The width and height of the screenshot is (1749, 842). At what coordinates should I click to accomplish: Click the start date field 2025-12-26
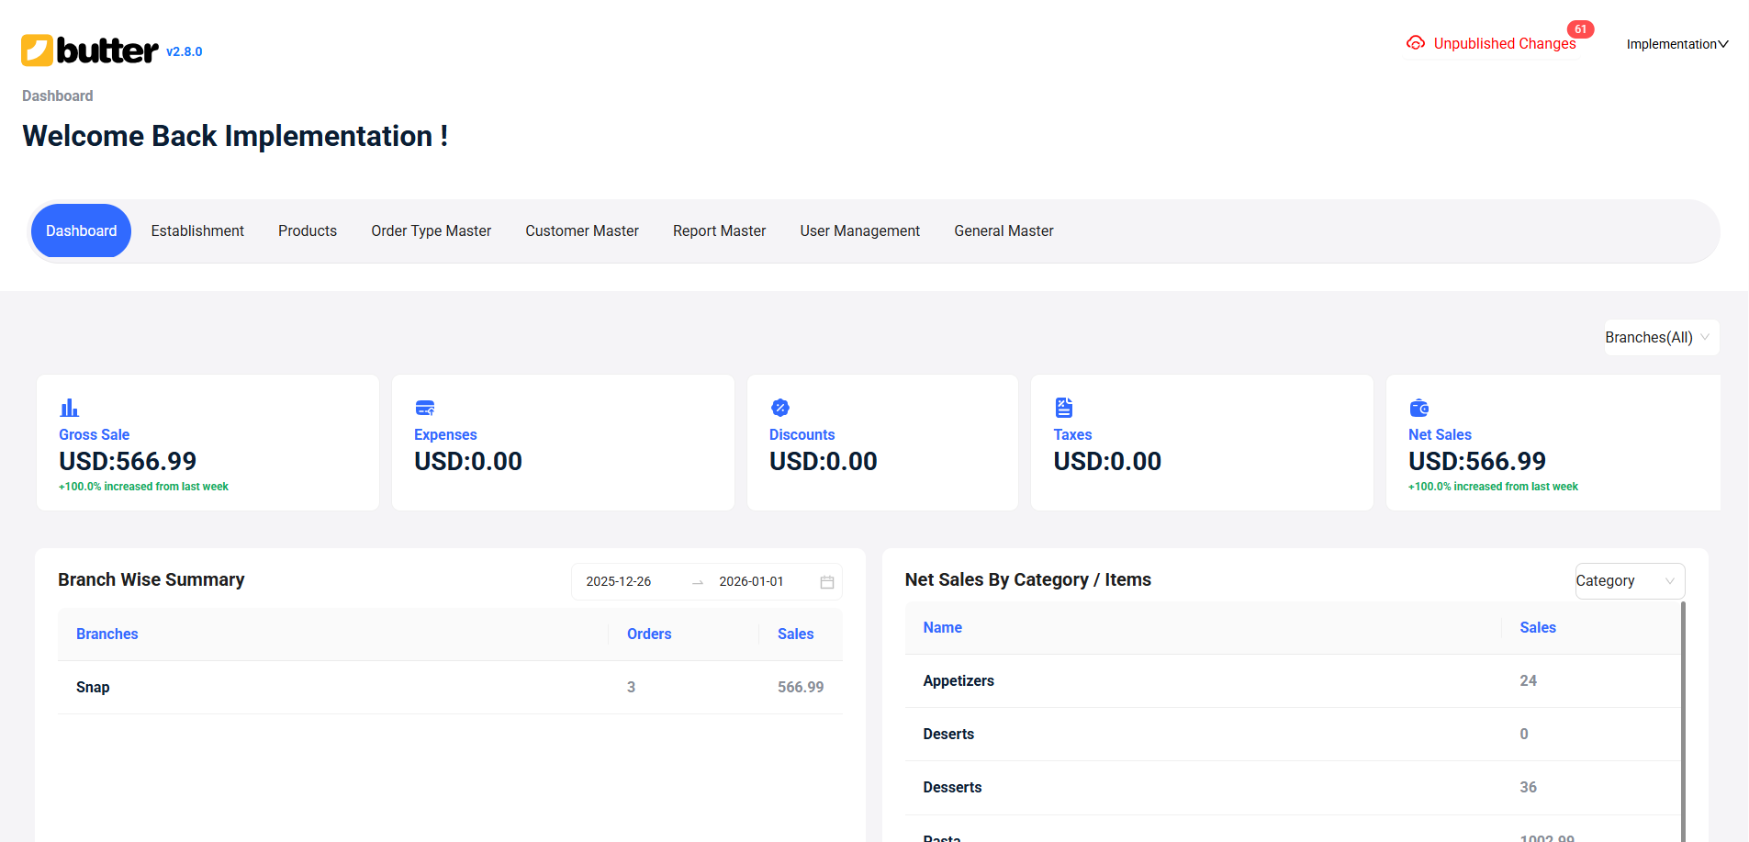[x=619, y=582]
